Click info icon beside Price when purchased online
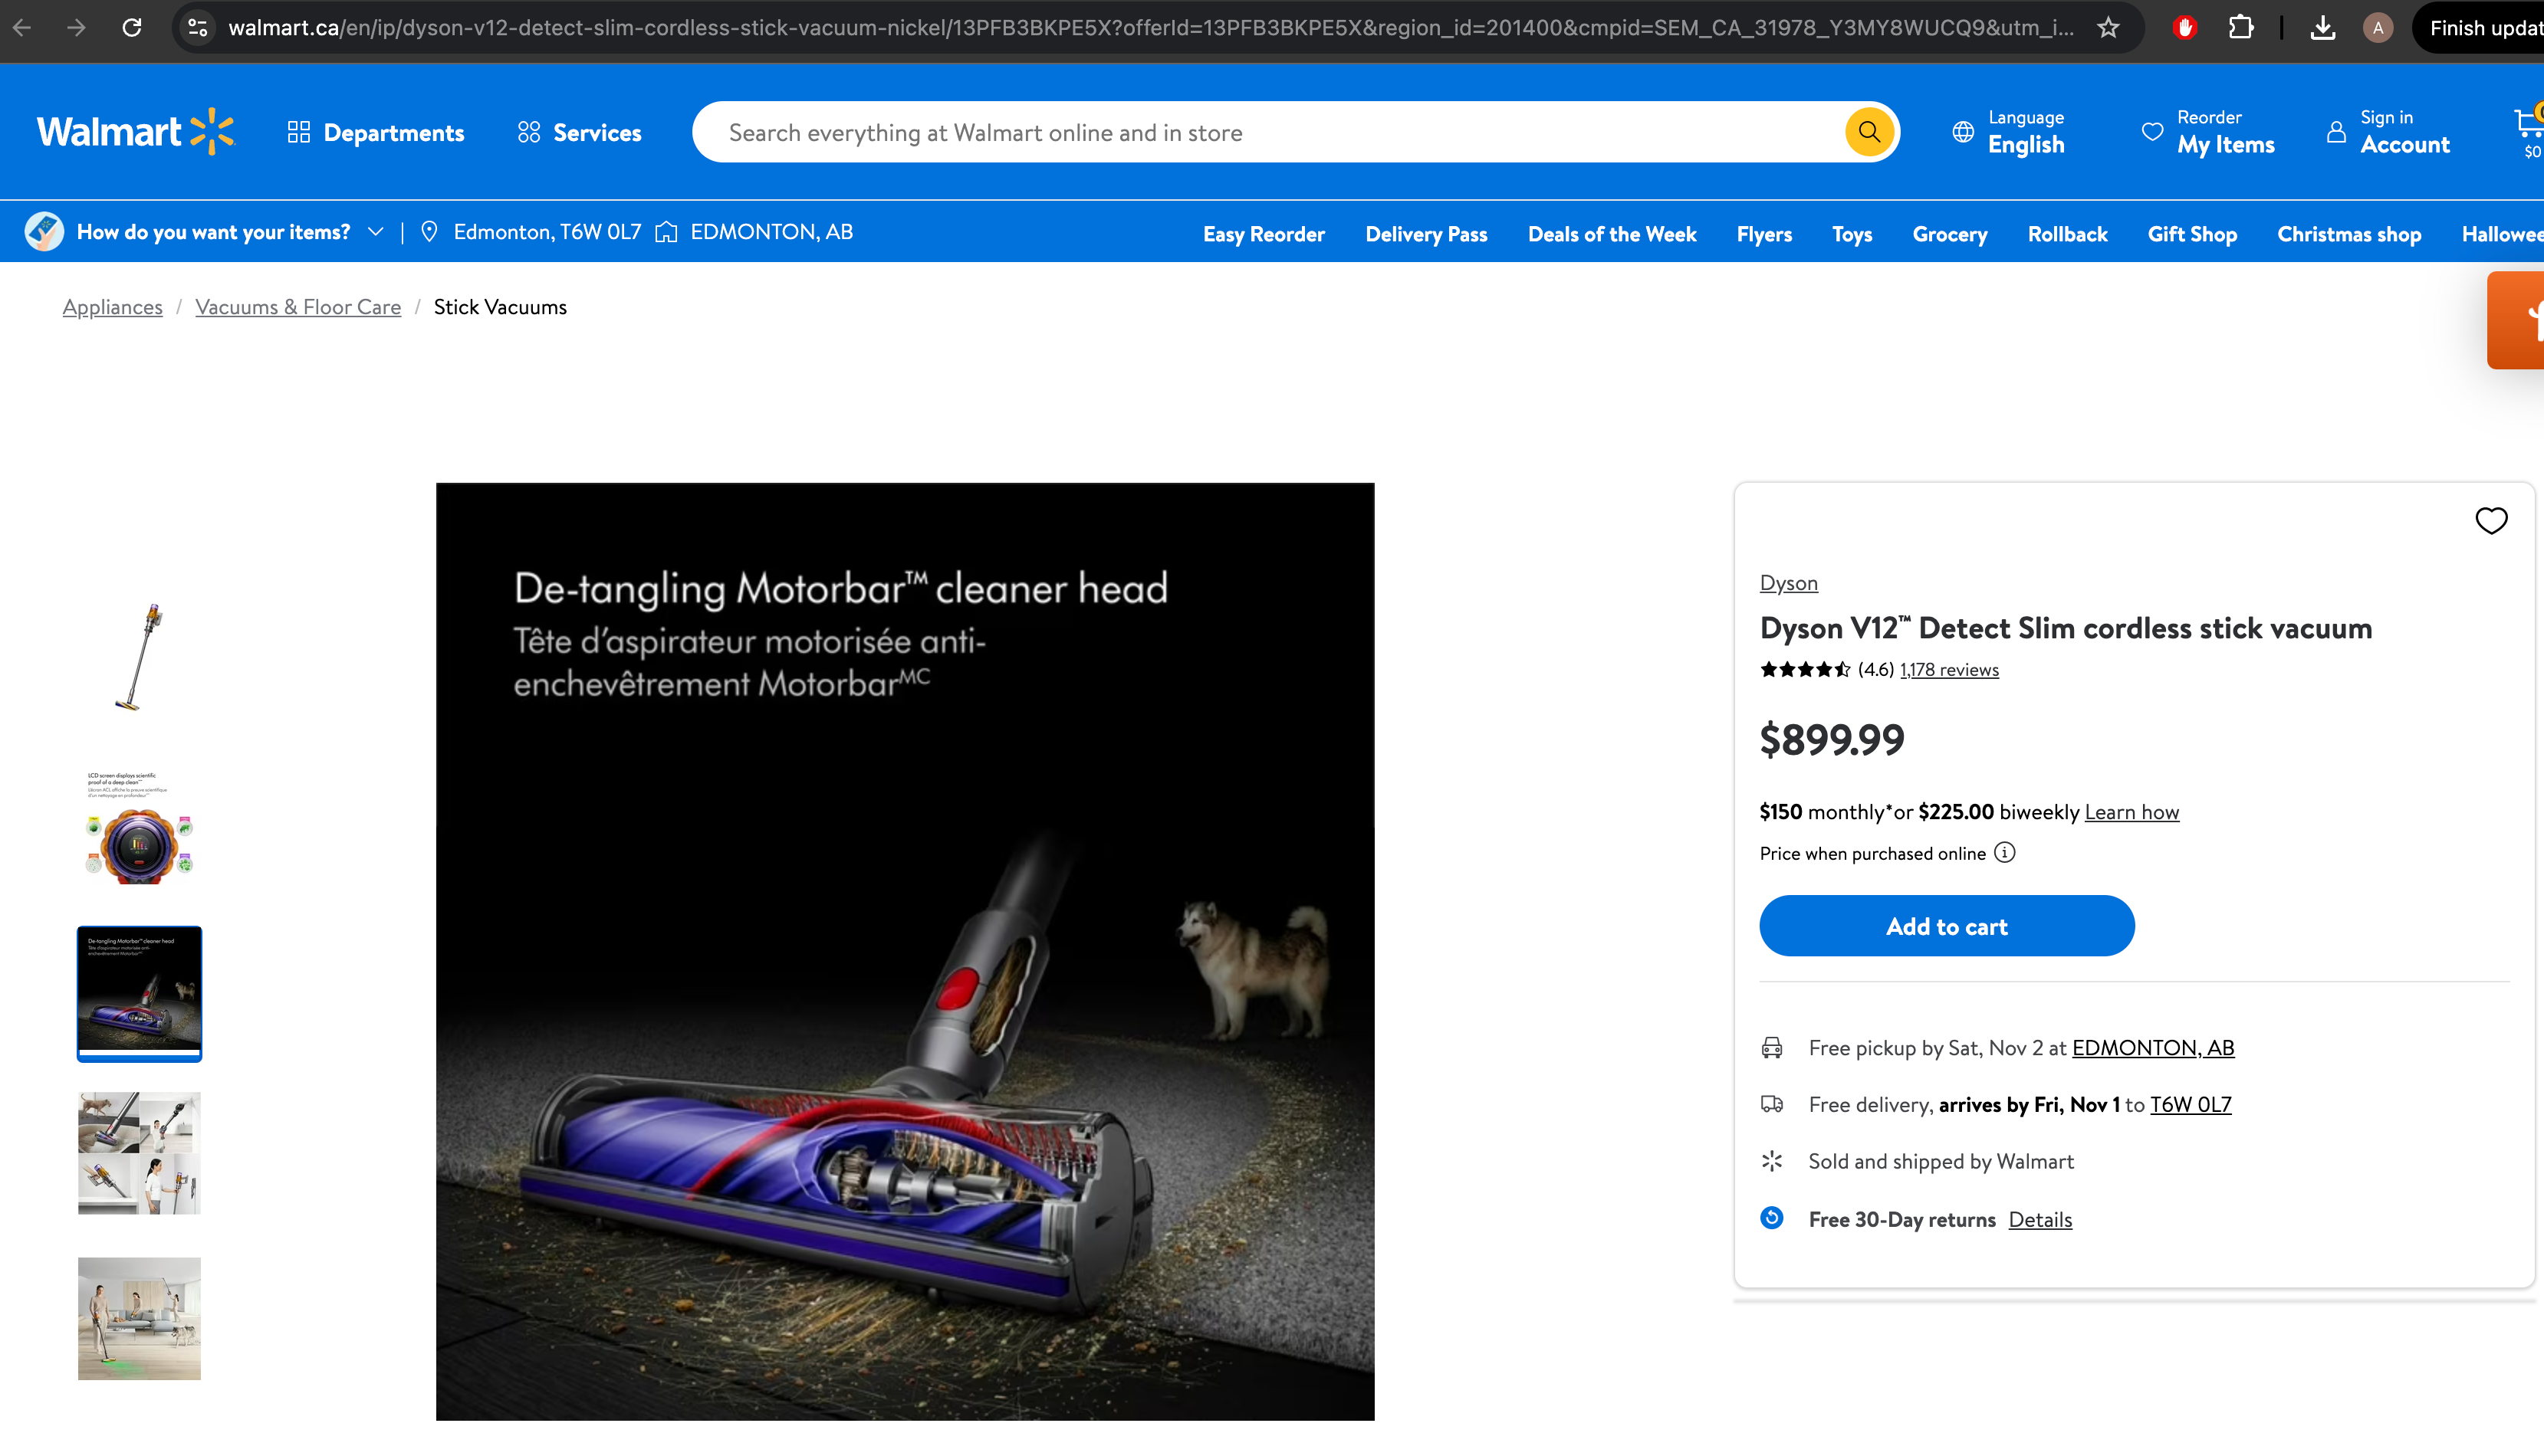2544x1456 pixels. 2003,853
